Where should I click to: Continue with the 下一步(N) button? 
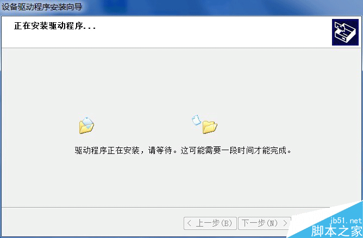point(265,223)
